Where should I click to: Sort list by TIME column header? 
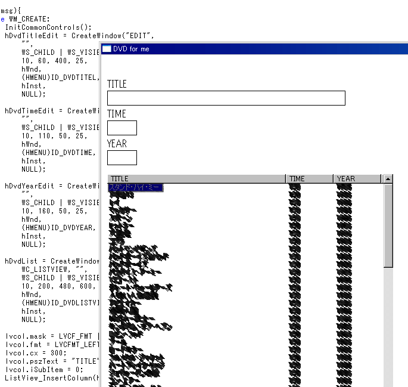[x=309, y=179]
